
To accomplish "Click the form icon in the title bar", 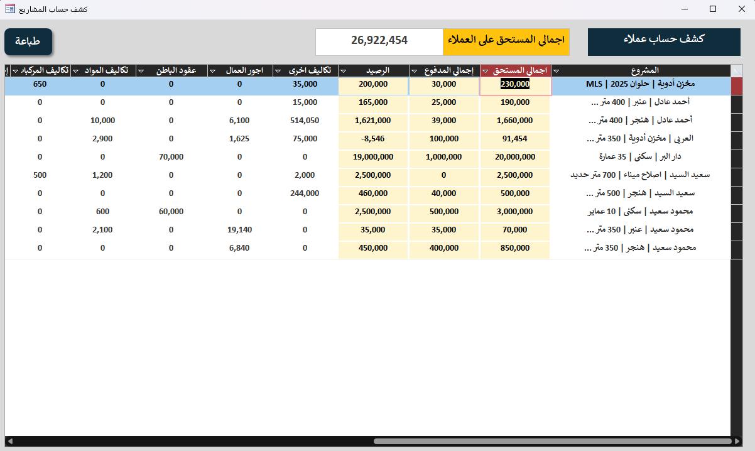I will click(10, 9).
